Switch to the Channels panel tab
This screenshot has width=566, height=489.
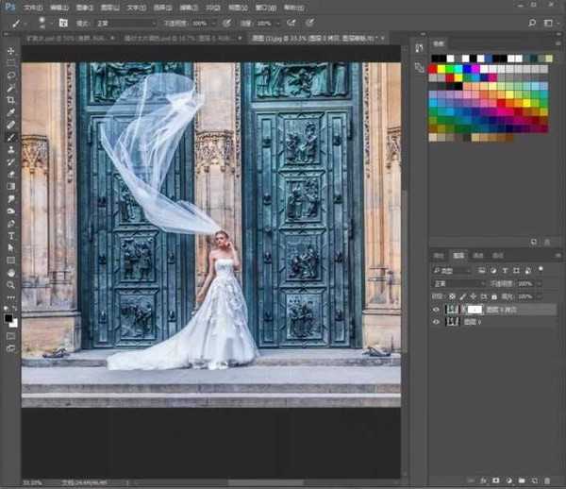point(478,255)
